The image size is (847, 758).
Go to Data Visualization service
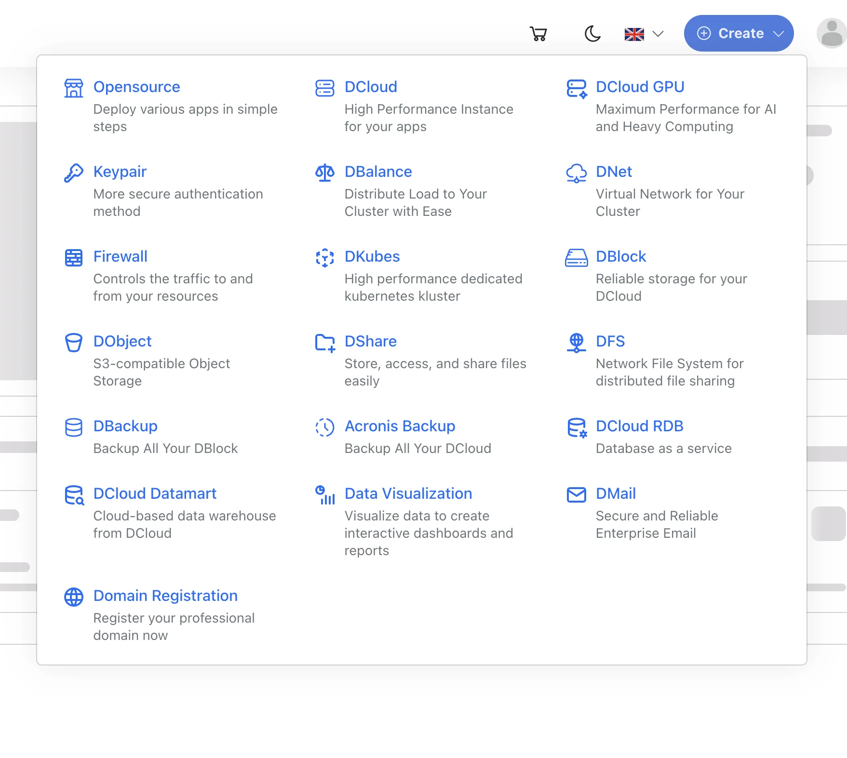408,493
